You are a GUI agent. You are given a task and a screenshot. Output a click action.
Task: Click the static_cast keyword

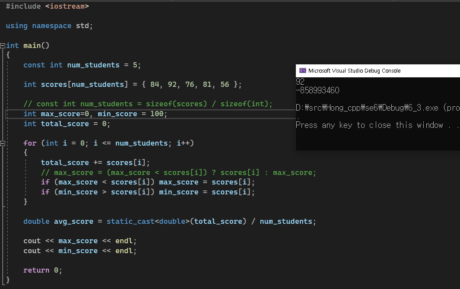130,221
